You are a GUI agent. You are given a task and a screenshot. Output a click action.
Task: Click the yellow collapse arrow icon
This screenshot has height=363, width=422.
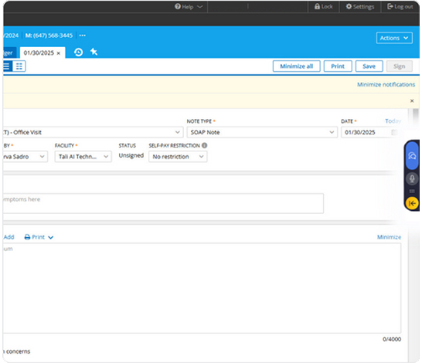[412, 204]
